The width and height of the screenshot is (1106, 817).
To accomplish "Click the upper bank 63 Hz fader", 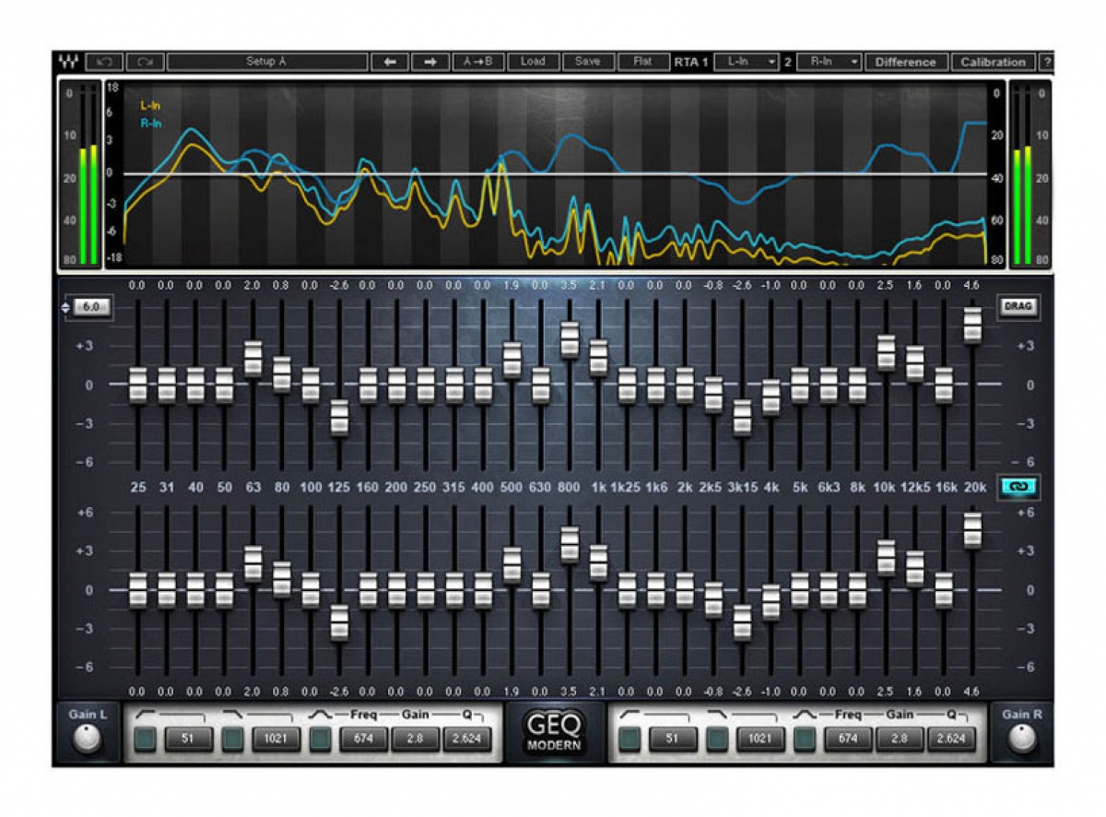I will pos(253,358).
